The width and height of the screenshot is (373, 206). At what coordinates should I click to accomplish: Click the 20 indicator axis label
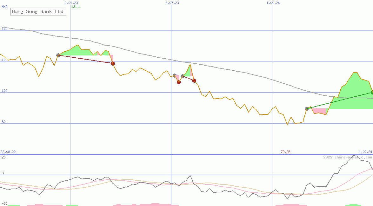3,157
